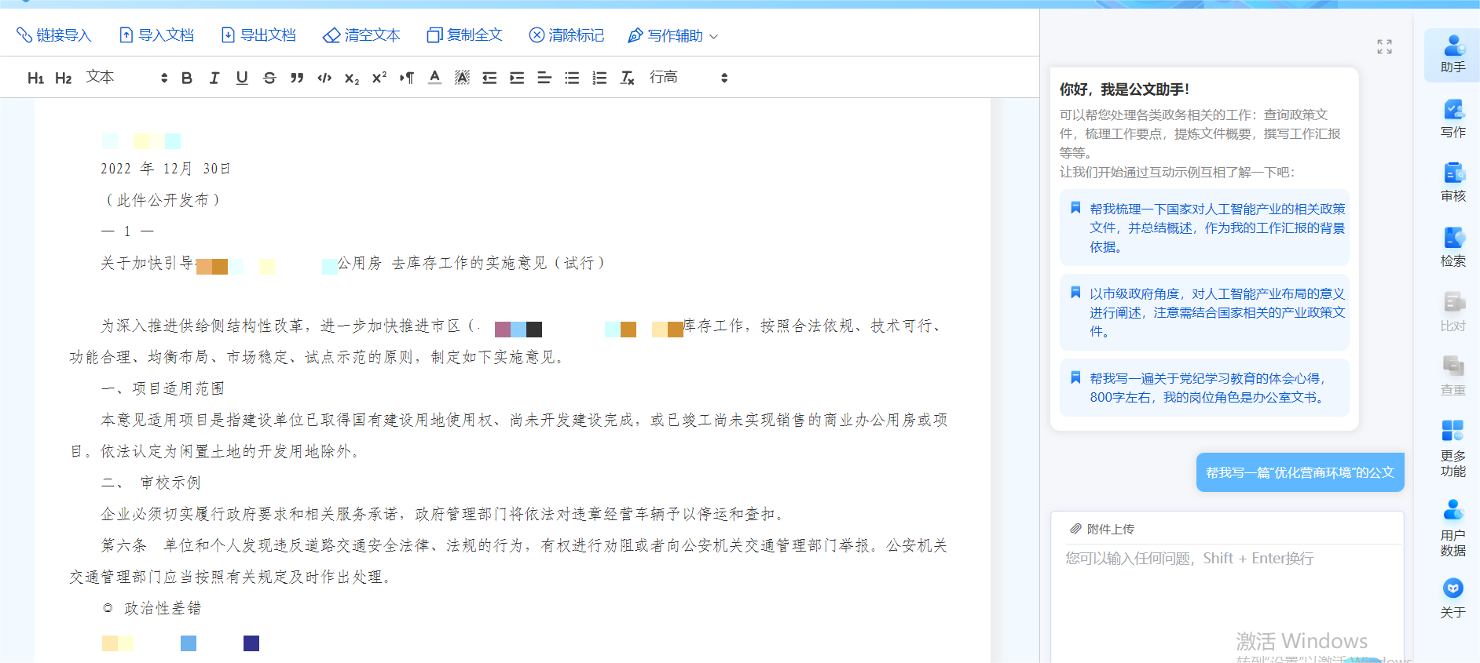Clear text formatting with Tx icon
Viewport: 1480px width, 663px height.
tap(627, 78)
